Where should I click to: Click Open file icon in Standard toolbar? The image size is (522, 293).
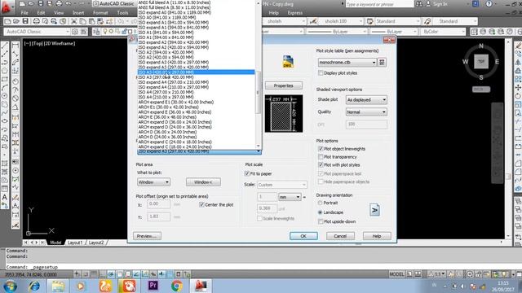click(x=16, y=21)
